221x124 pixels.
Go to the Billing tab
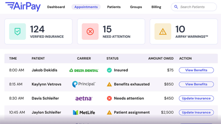point(156,7)
